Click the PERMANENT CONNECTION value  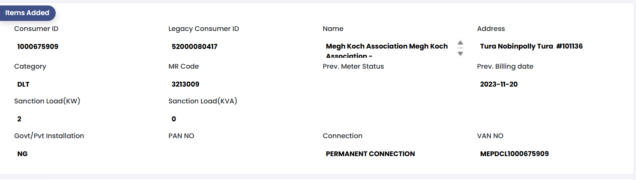(x=370, y=154)
